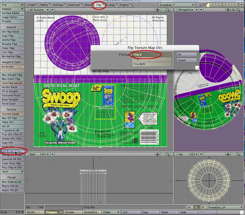The height and width of the screenshot is (215, 245).
Task: Open the layer options arrow after layer slots
Action: (242, 5)
